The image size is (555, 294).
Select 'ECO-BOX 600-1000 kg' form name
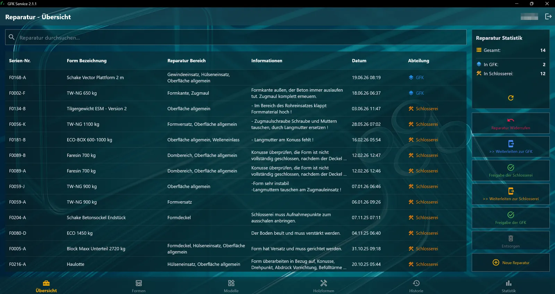click(x=89, y=140)
